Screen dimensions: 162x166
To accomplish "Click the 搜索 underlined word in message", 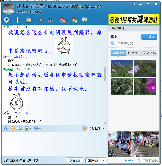I will coord(61,65).
